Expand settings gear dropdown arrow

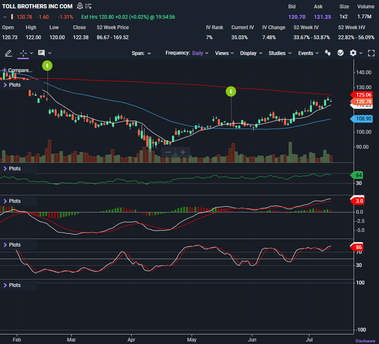pyautogui.click(x=361, y=53)
